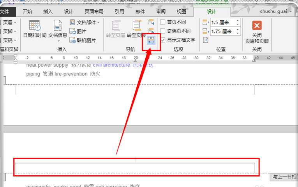Expand 文档部件 dropdown
This screenshot has height=187, width=298.
click(x=85, y=22)
